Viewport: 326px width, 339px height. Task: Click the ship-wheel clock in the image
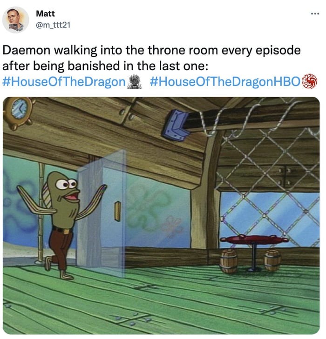[x=19, y=112]
